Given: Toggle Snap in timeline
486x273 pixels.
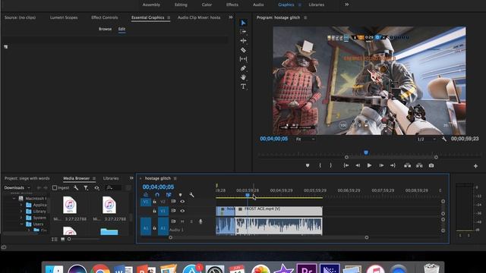Looking at the screenshot, I should pyautogui.click(x=157, y=195).
